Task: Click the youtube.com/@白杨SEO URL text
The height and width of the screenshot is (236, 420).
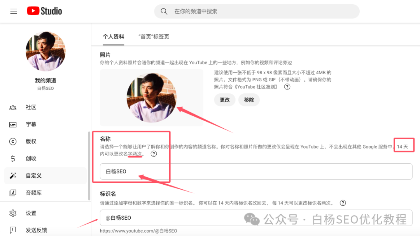Action: coord(138,231)
